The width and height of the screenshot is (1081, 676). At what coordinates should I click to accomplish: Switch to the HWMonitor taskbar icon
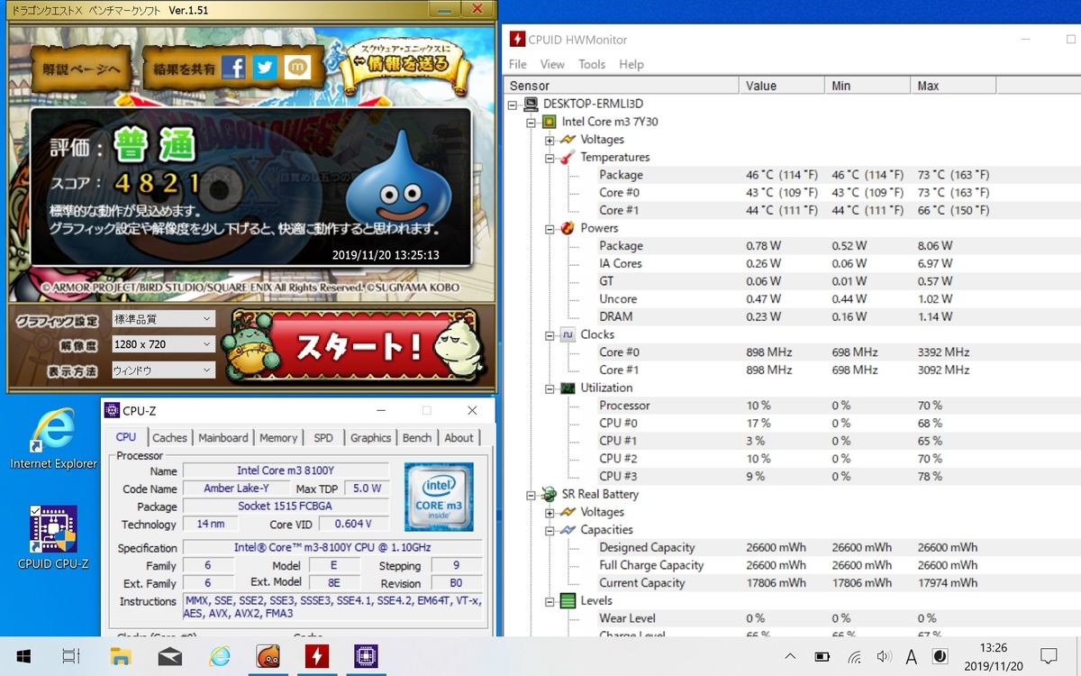(316, 656)
